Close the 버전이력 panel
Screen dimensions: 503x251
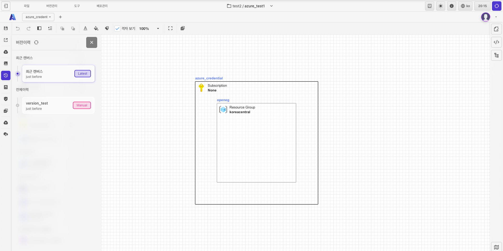pos(92,42)
